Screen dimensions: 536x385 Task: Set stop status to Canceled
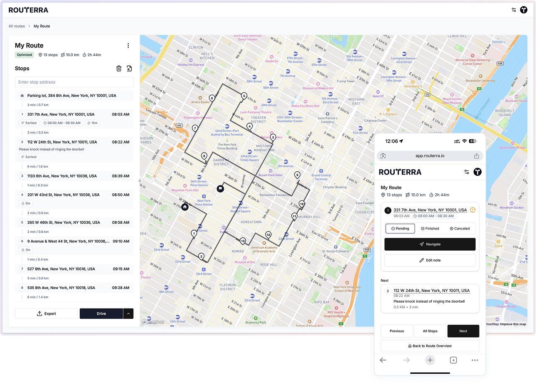click(x=460, y=228)
